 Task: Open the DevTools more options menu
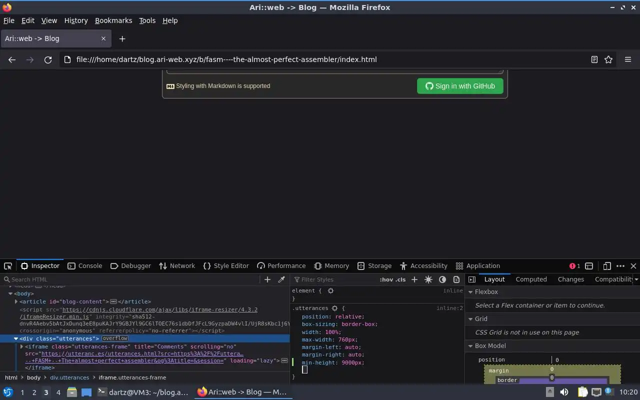620,266
